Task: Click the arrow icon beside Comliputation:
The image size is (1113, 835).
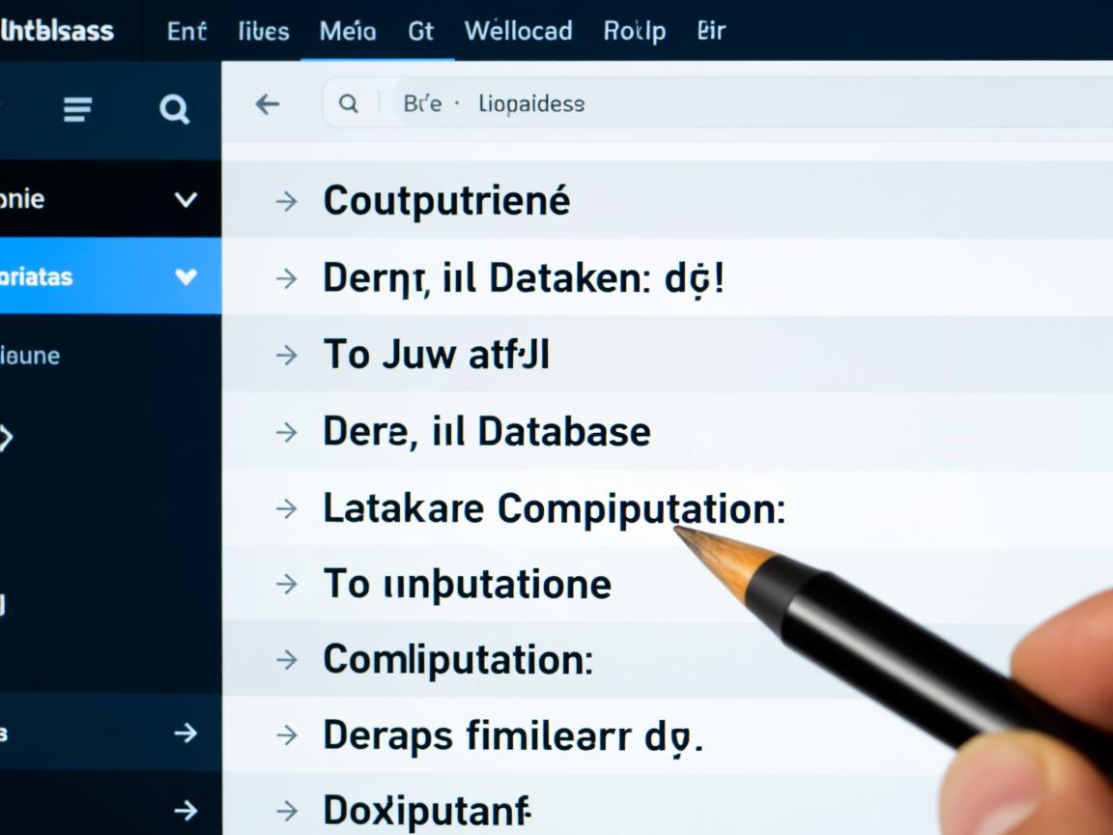Action: coord(286,660)
